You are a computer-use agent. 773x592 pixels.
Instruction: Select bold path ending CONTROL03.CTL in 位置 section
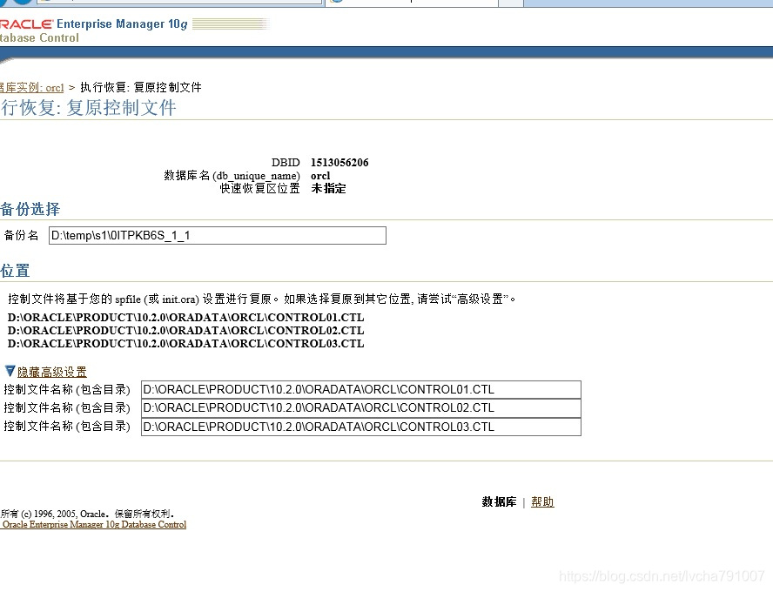186,344
